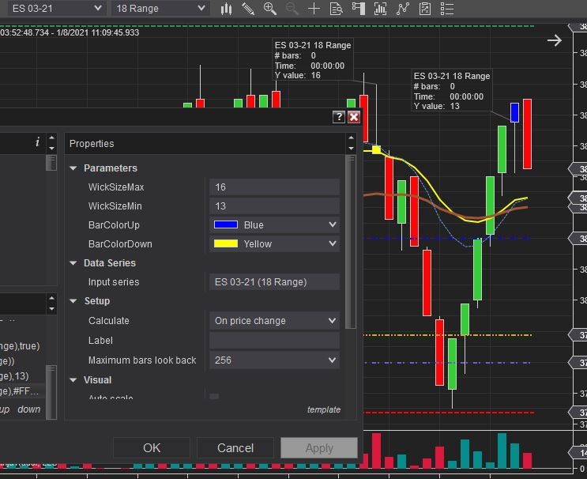Open the 18 Range interval dropdown
This screenshot has height=479, width=587.
click(x=160, y=8)
